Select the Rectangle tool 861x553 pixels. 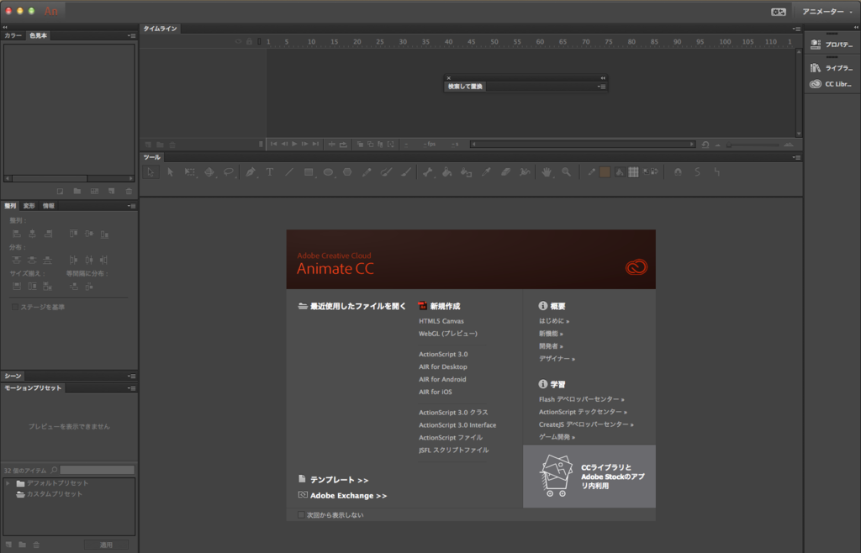click(x=309, y=172)
